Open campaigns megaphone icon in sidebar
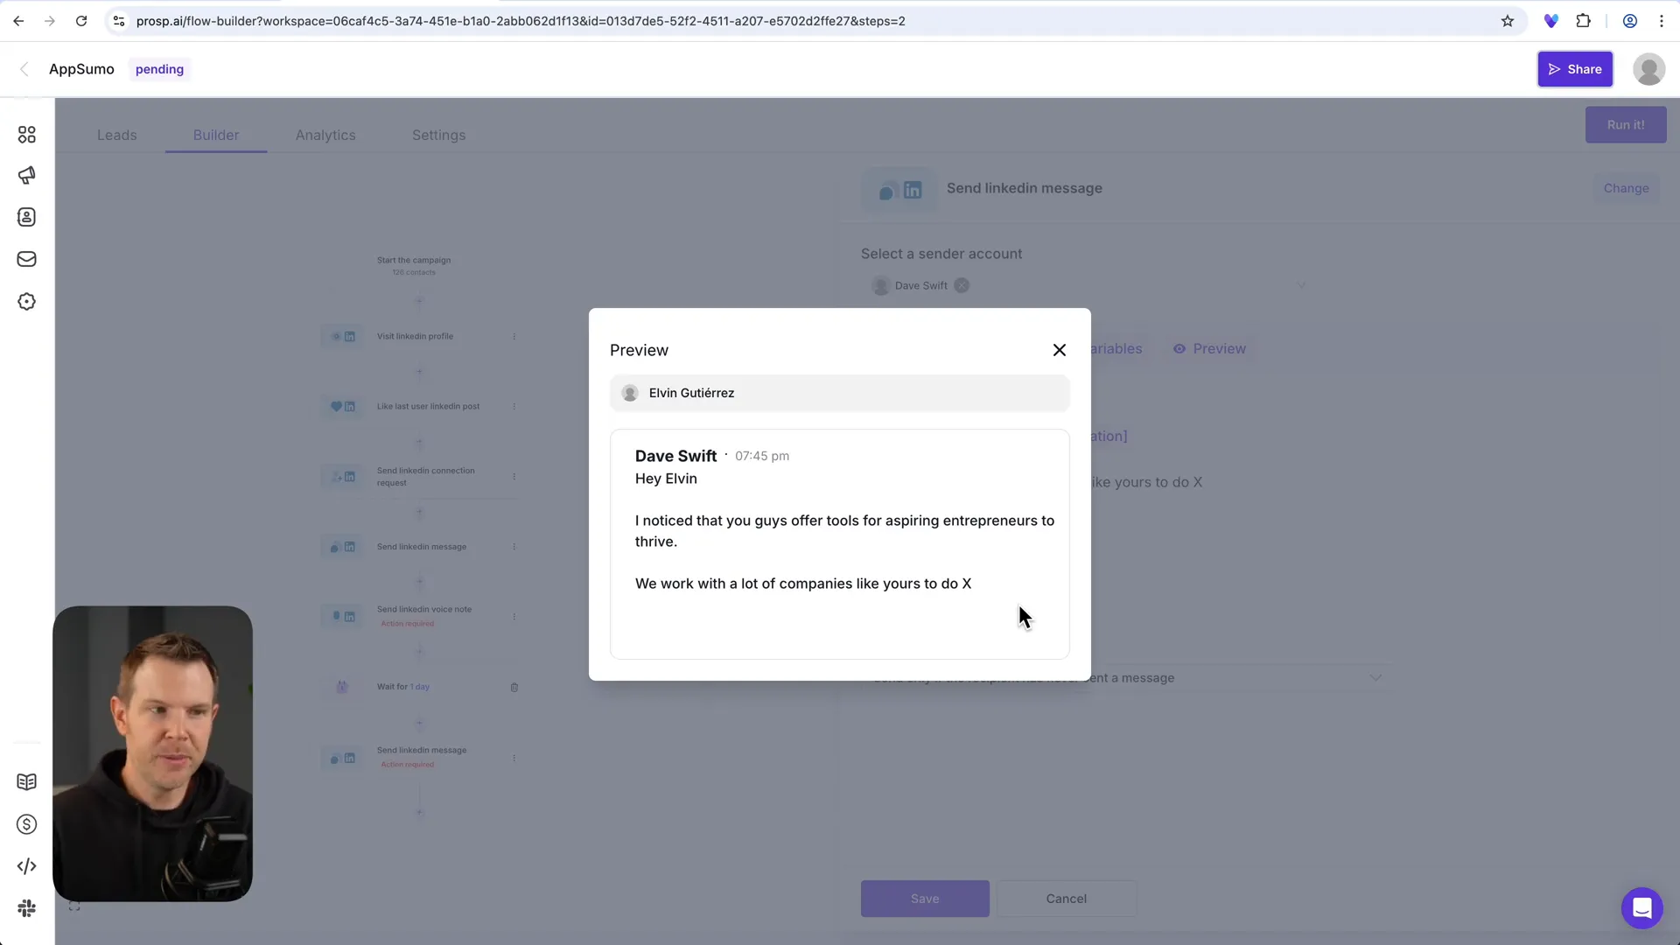Viewport: 1680px width, 945px height. click(x=26, y=175)
